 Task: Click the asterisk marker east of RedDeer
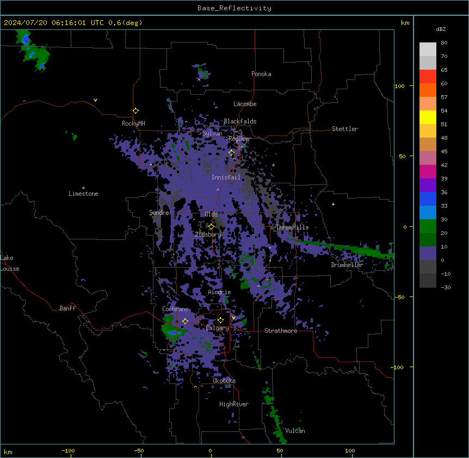(273, 165)
